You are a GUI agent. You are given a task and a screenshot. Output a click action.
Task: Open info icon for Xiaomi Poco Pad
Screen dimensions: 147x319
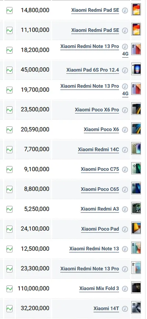click(x=125, y=229)
